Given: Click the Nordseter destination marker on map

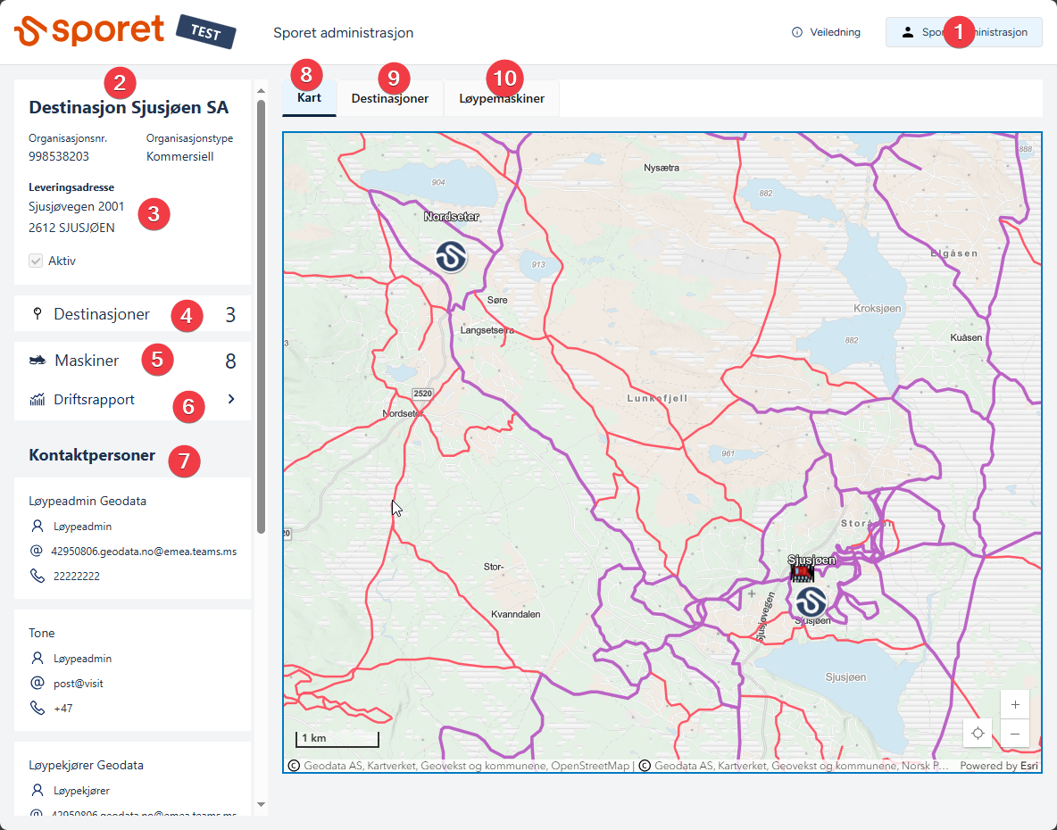Looking at the screenshot, I should click(x=451, y=257).
